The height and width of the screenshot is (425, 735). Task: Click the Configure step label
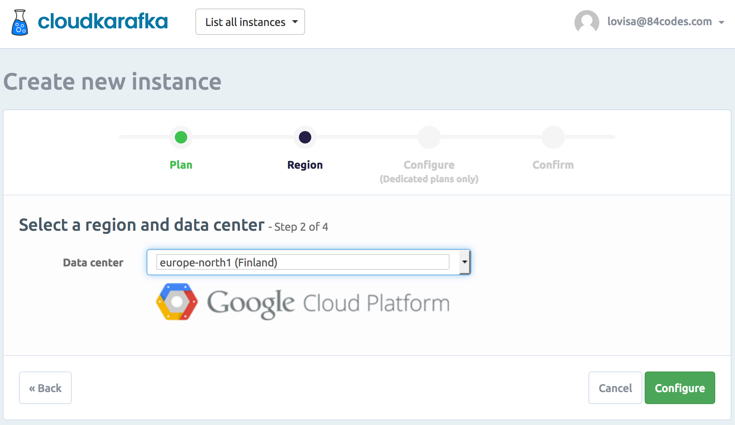click(429, 165)
